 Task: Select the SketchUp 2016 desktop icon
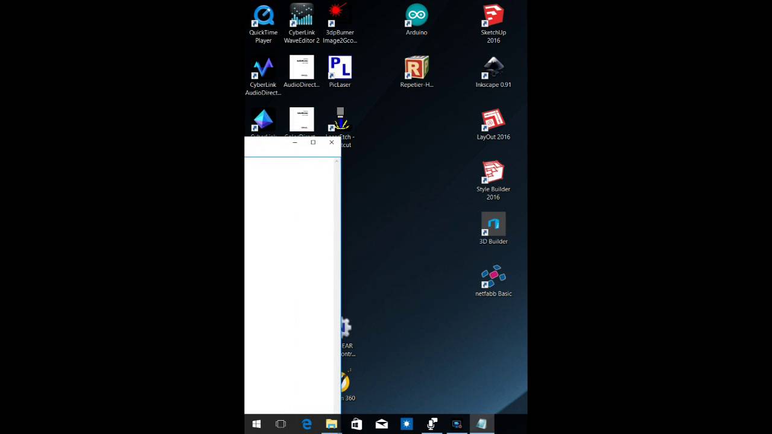coord(493,24)
